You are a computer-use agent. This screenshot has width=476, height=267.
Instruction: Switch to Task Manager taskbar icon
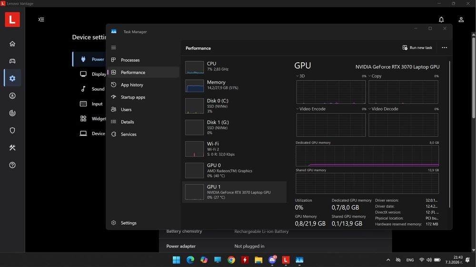tap(299, 260)
